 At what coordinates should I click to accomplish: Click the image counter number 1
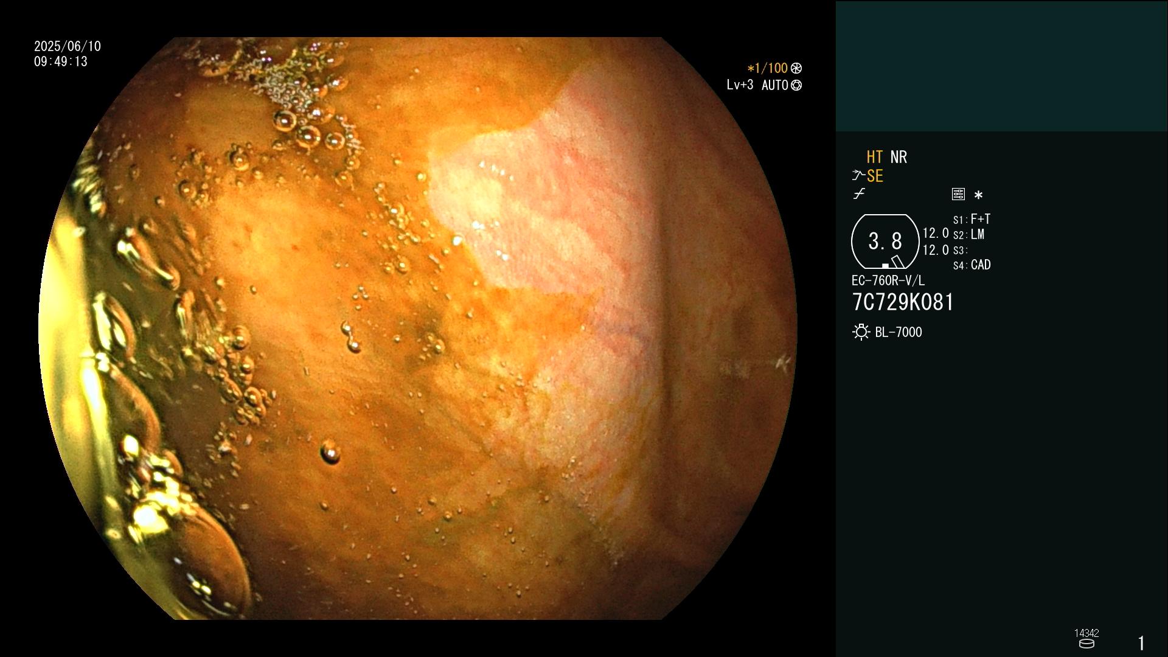point(1141,643)
